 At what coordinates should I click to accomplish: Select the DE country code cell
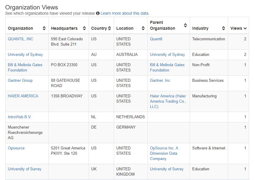pyautogui.click(x=101, y=133)
